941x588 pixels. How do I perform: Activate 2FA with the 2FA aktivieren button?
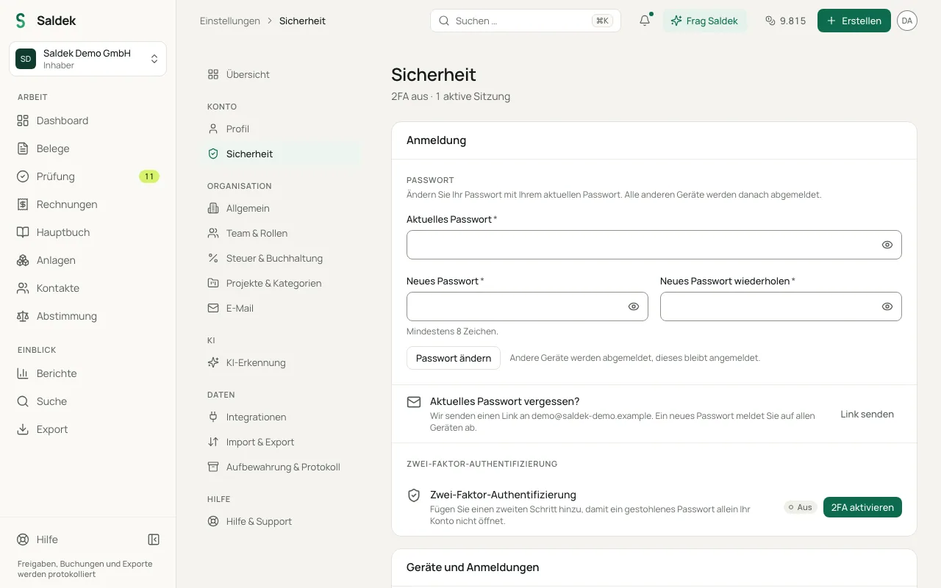click(x=862, y=507)
